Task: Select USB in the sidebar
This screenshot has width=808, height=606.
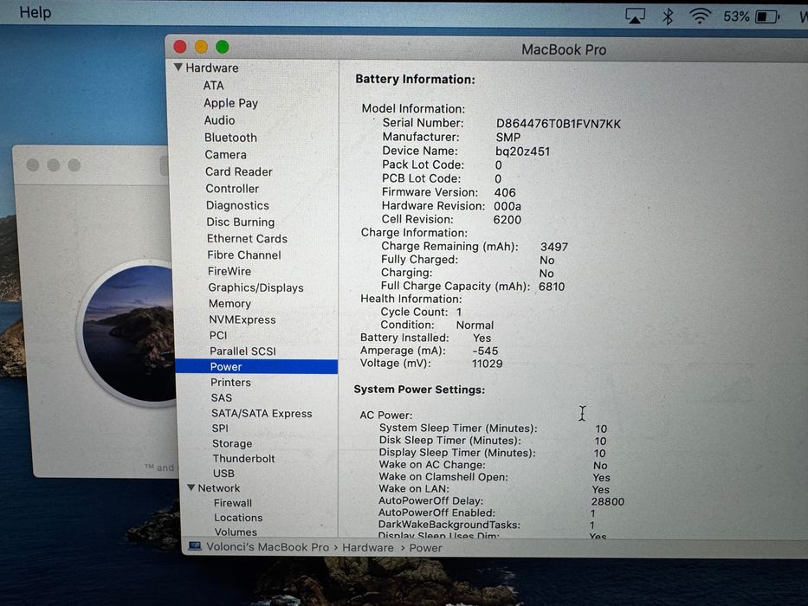Action: click(x=223, y=473)
